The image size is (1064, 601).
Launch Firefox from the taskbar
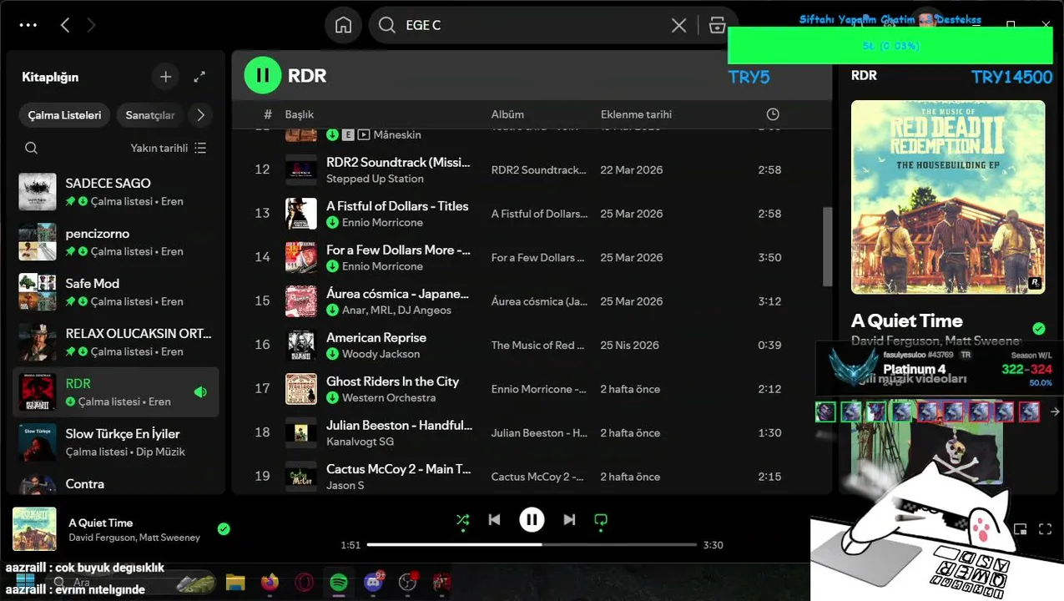click(x=270, y=582)
